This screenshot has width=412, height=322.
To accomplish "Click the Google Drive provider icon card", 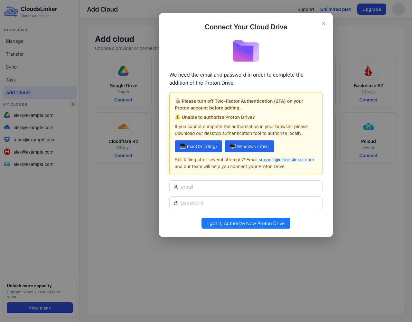I will click(x=123, y=71).
